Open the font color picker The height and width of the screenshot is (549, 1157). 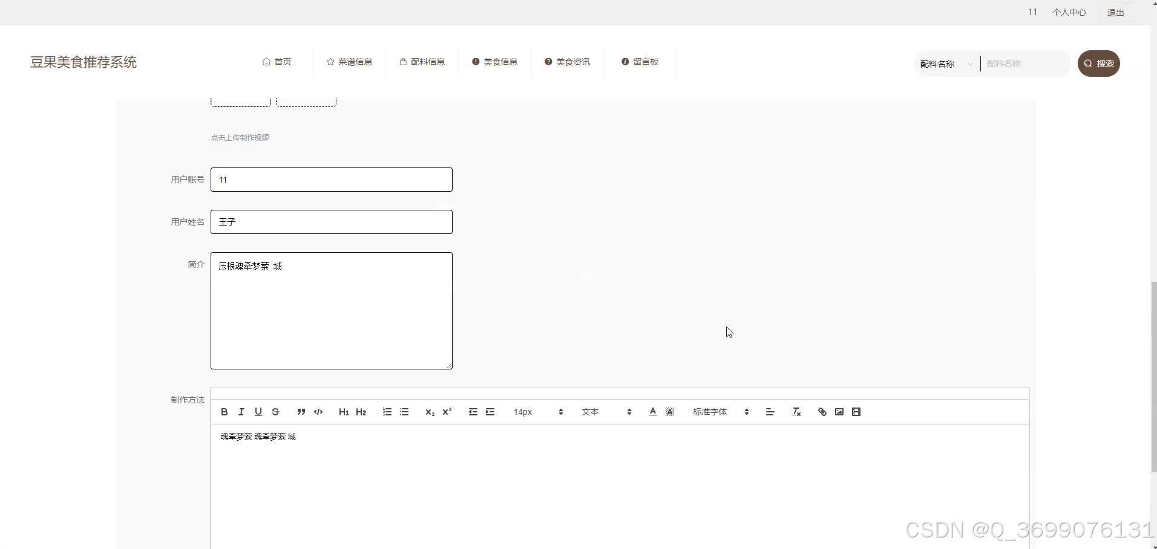(x=652, y=412)
